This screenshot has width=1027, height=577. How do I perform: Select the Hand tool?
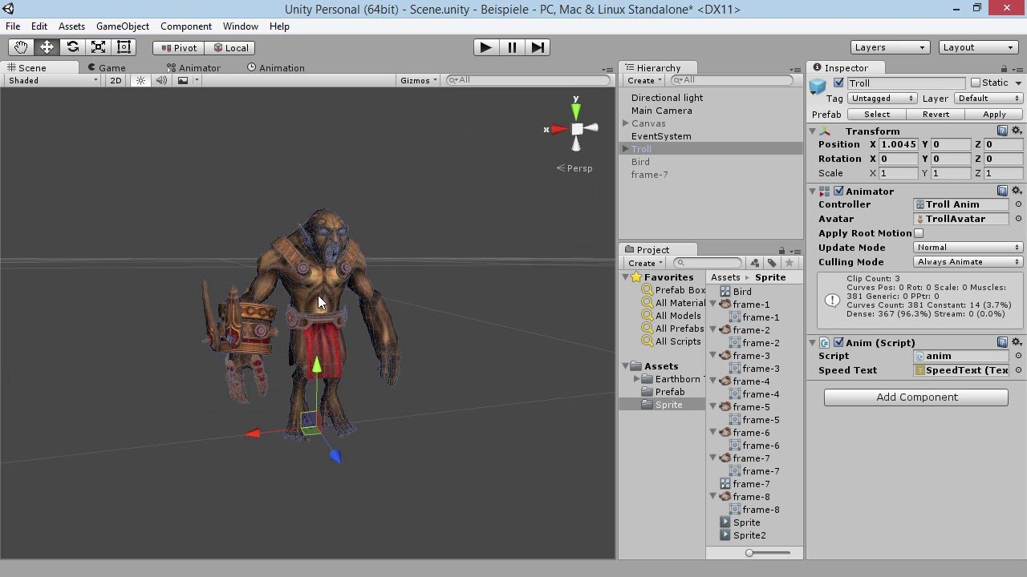tap(21, 47)
